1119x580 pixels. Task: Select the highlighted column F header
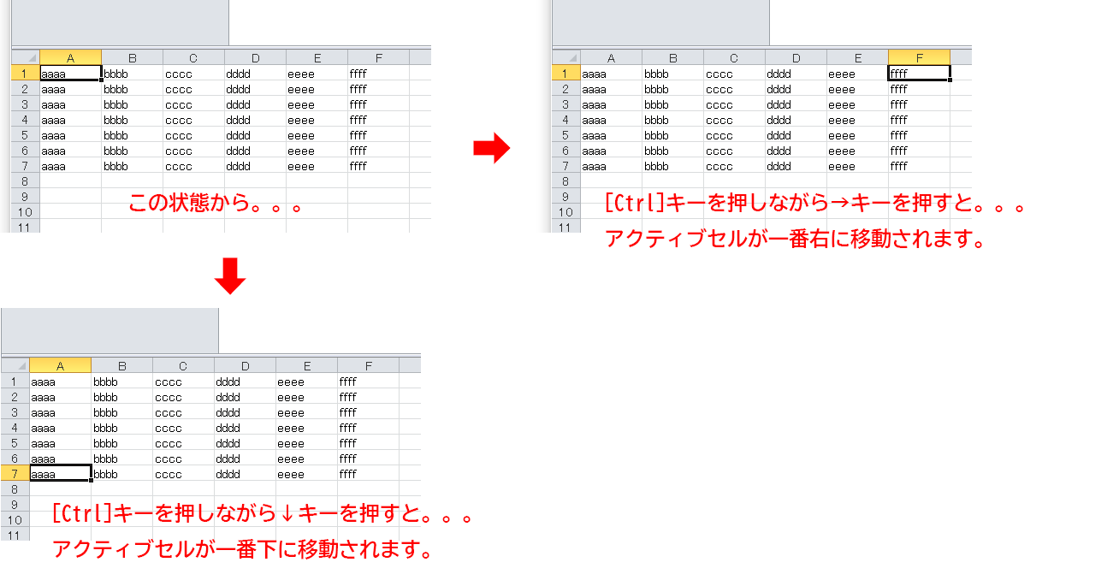point(919,57)
